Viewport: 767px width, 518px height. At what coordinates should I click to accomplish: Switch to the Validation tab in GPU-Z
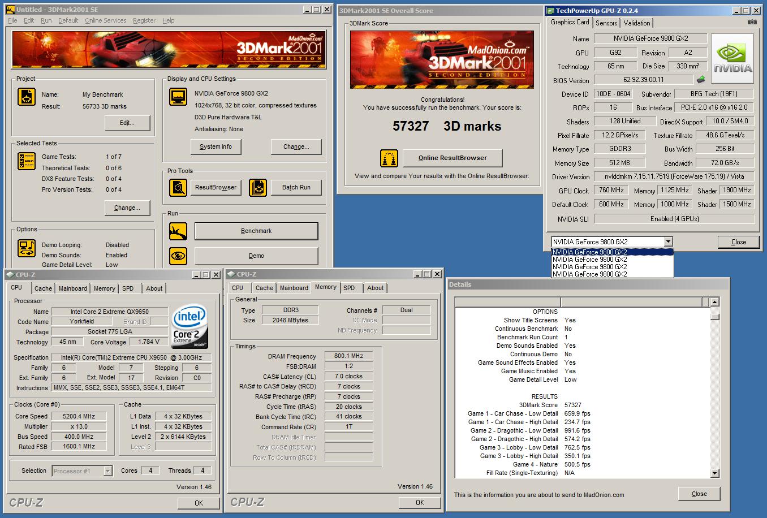637,23
